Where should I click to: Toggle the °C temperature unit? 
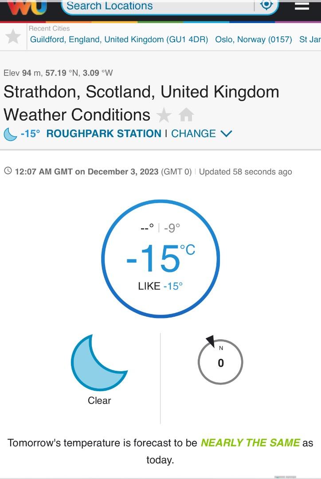pos(188,250)
